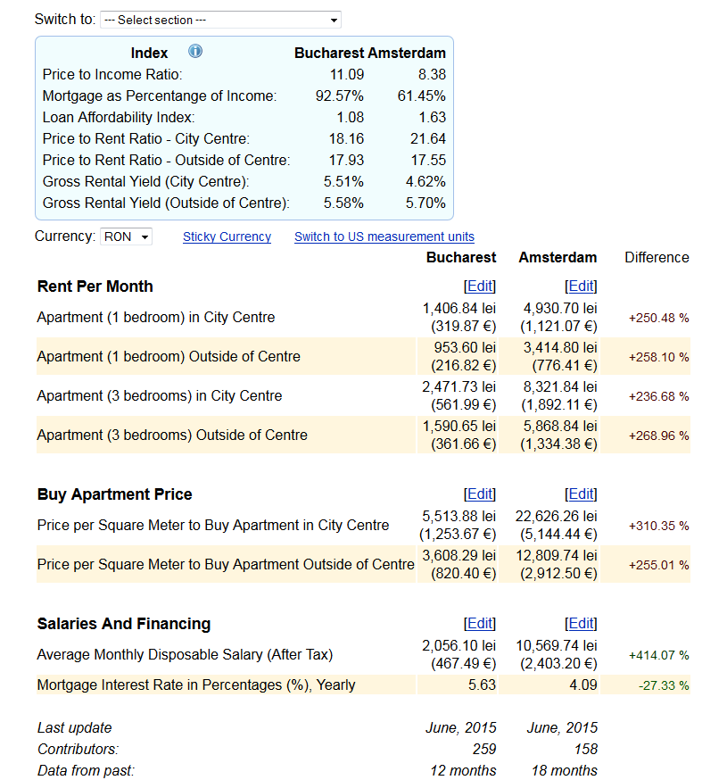Viewport: 727px width, 780px height.
Task: Click the +250.48 % difference value
Action: tap(658, 318)
